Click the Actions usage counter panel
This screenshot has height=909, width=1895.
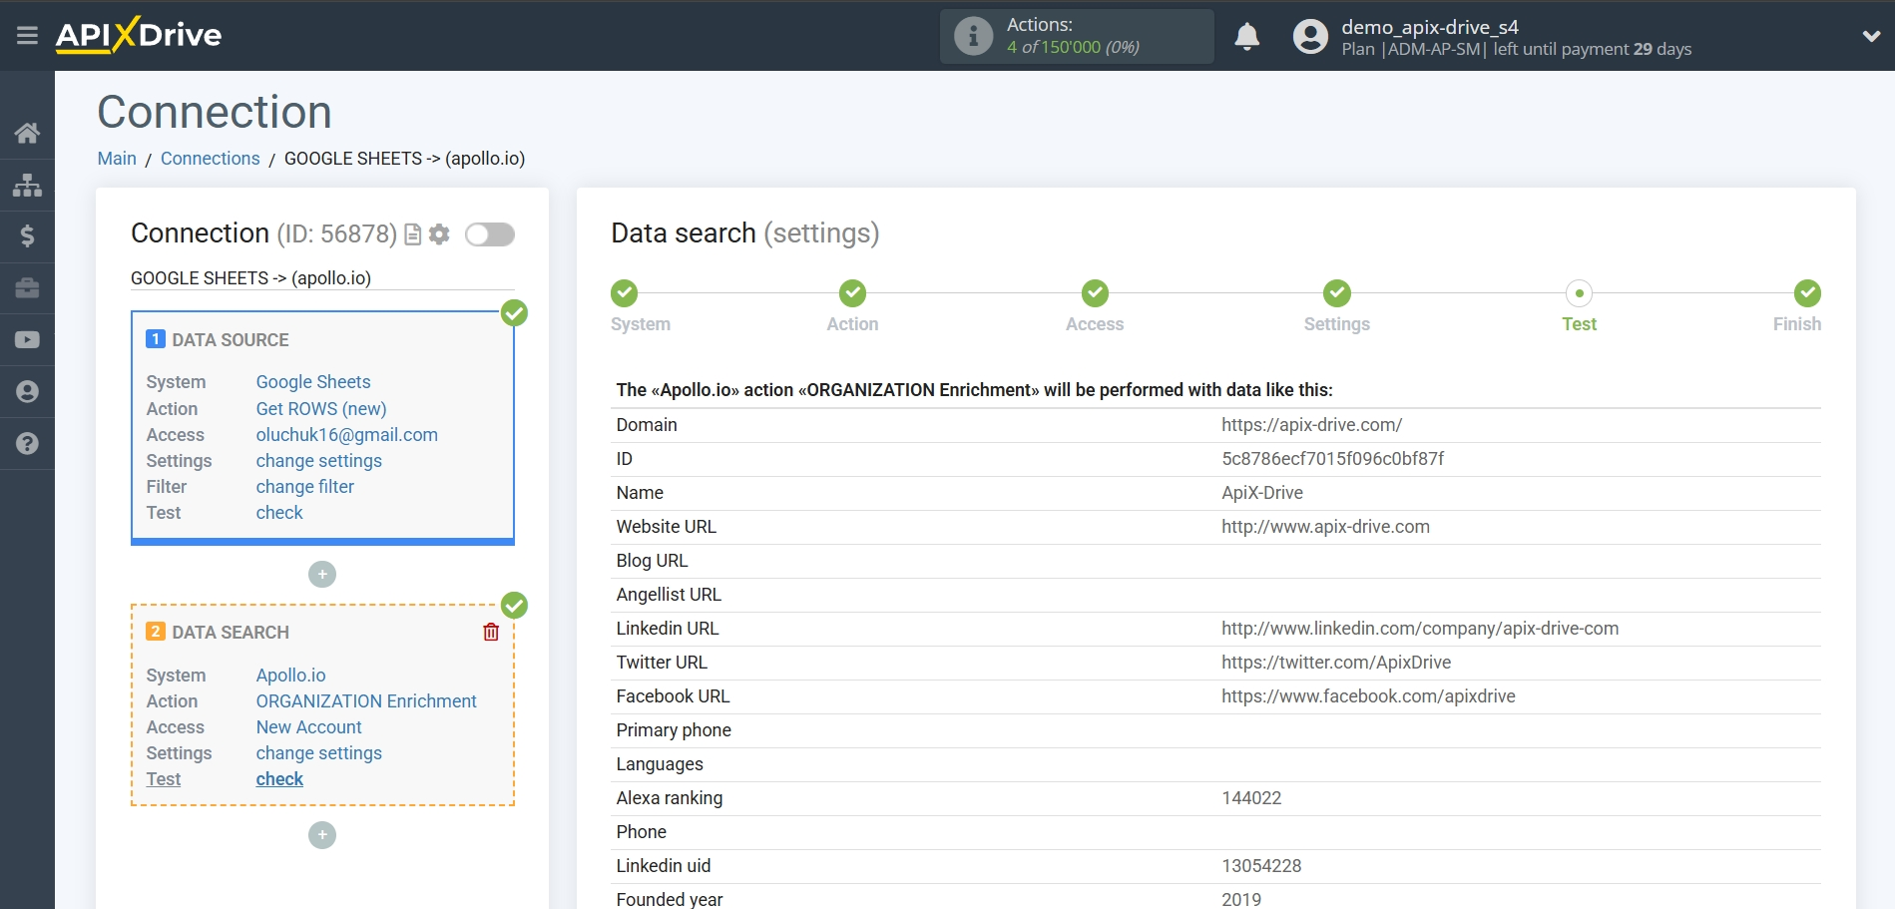point(1076,36)
